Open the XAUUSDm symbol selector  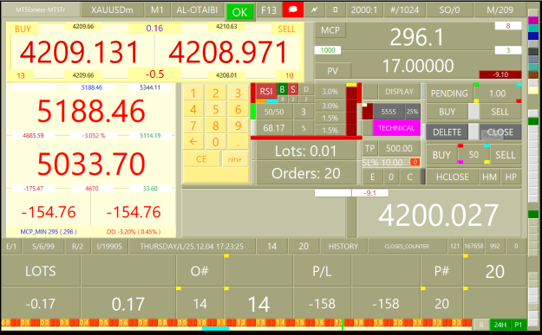pyautogui.click(x=112, y=10)
